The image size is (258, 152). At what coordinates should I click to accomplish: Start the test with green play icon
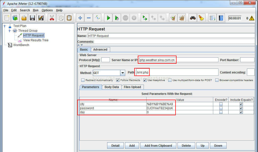(108, 18)
